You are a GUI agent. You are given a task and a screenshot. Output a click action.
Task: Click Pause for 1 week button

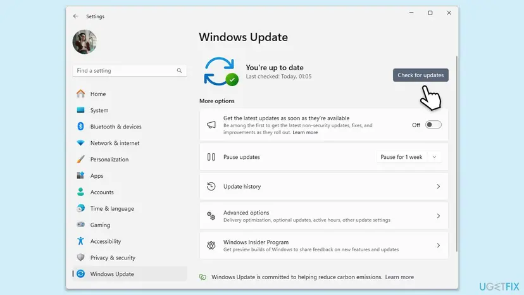[401, 157]
